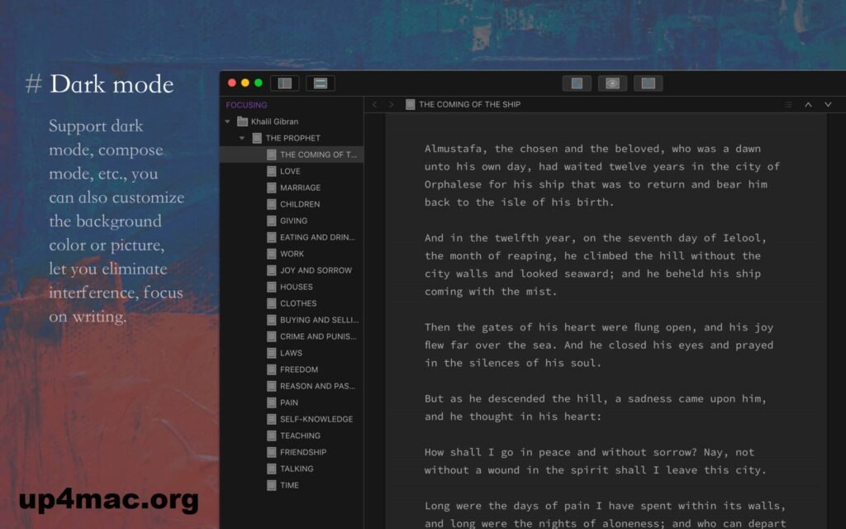Click the second layout toggle button in toolbar
Viewport: 846px width, 529px height.
(x=320, y=83)
